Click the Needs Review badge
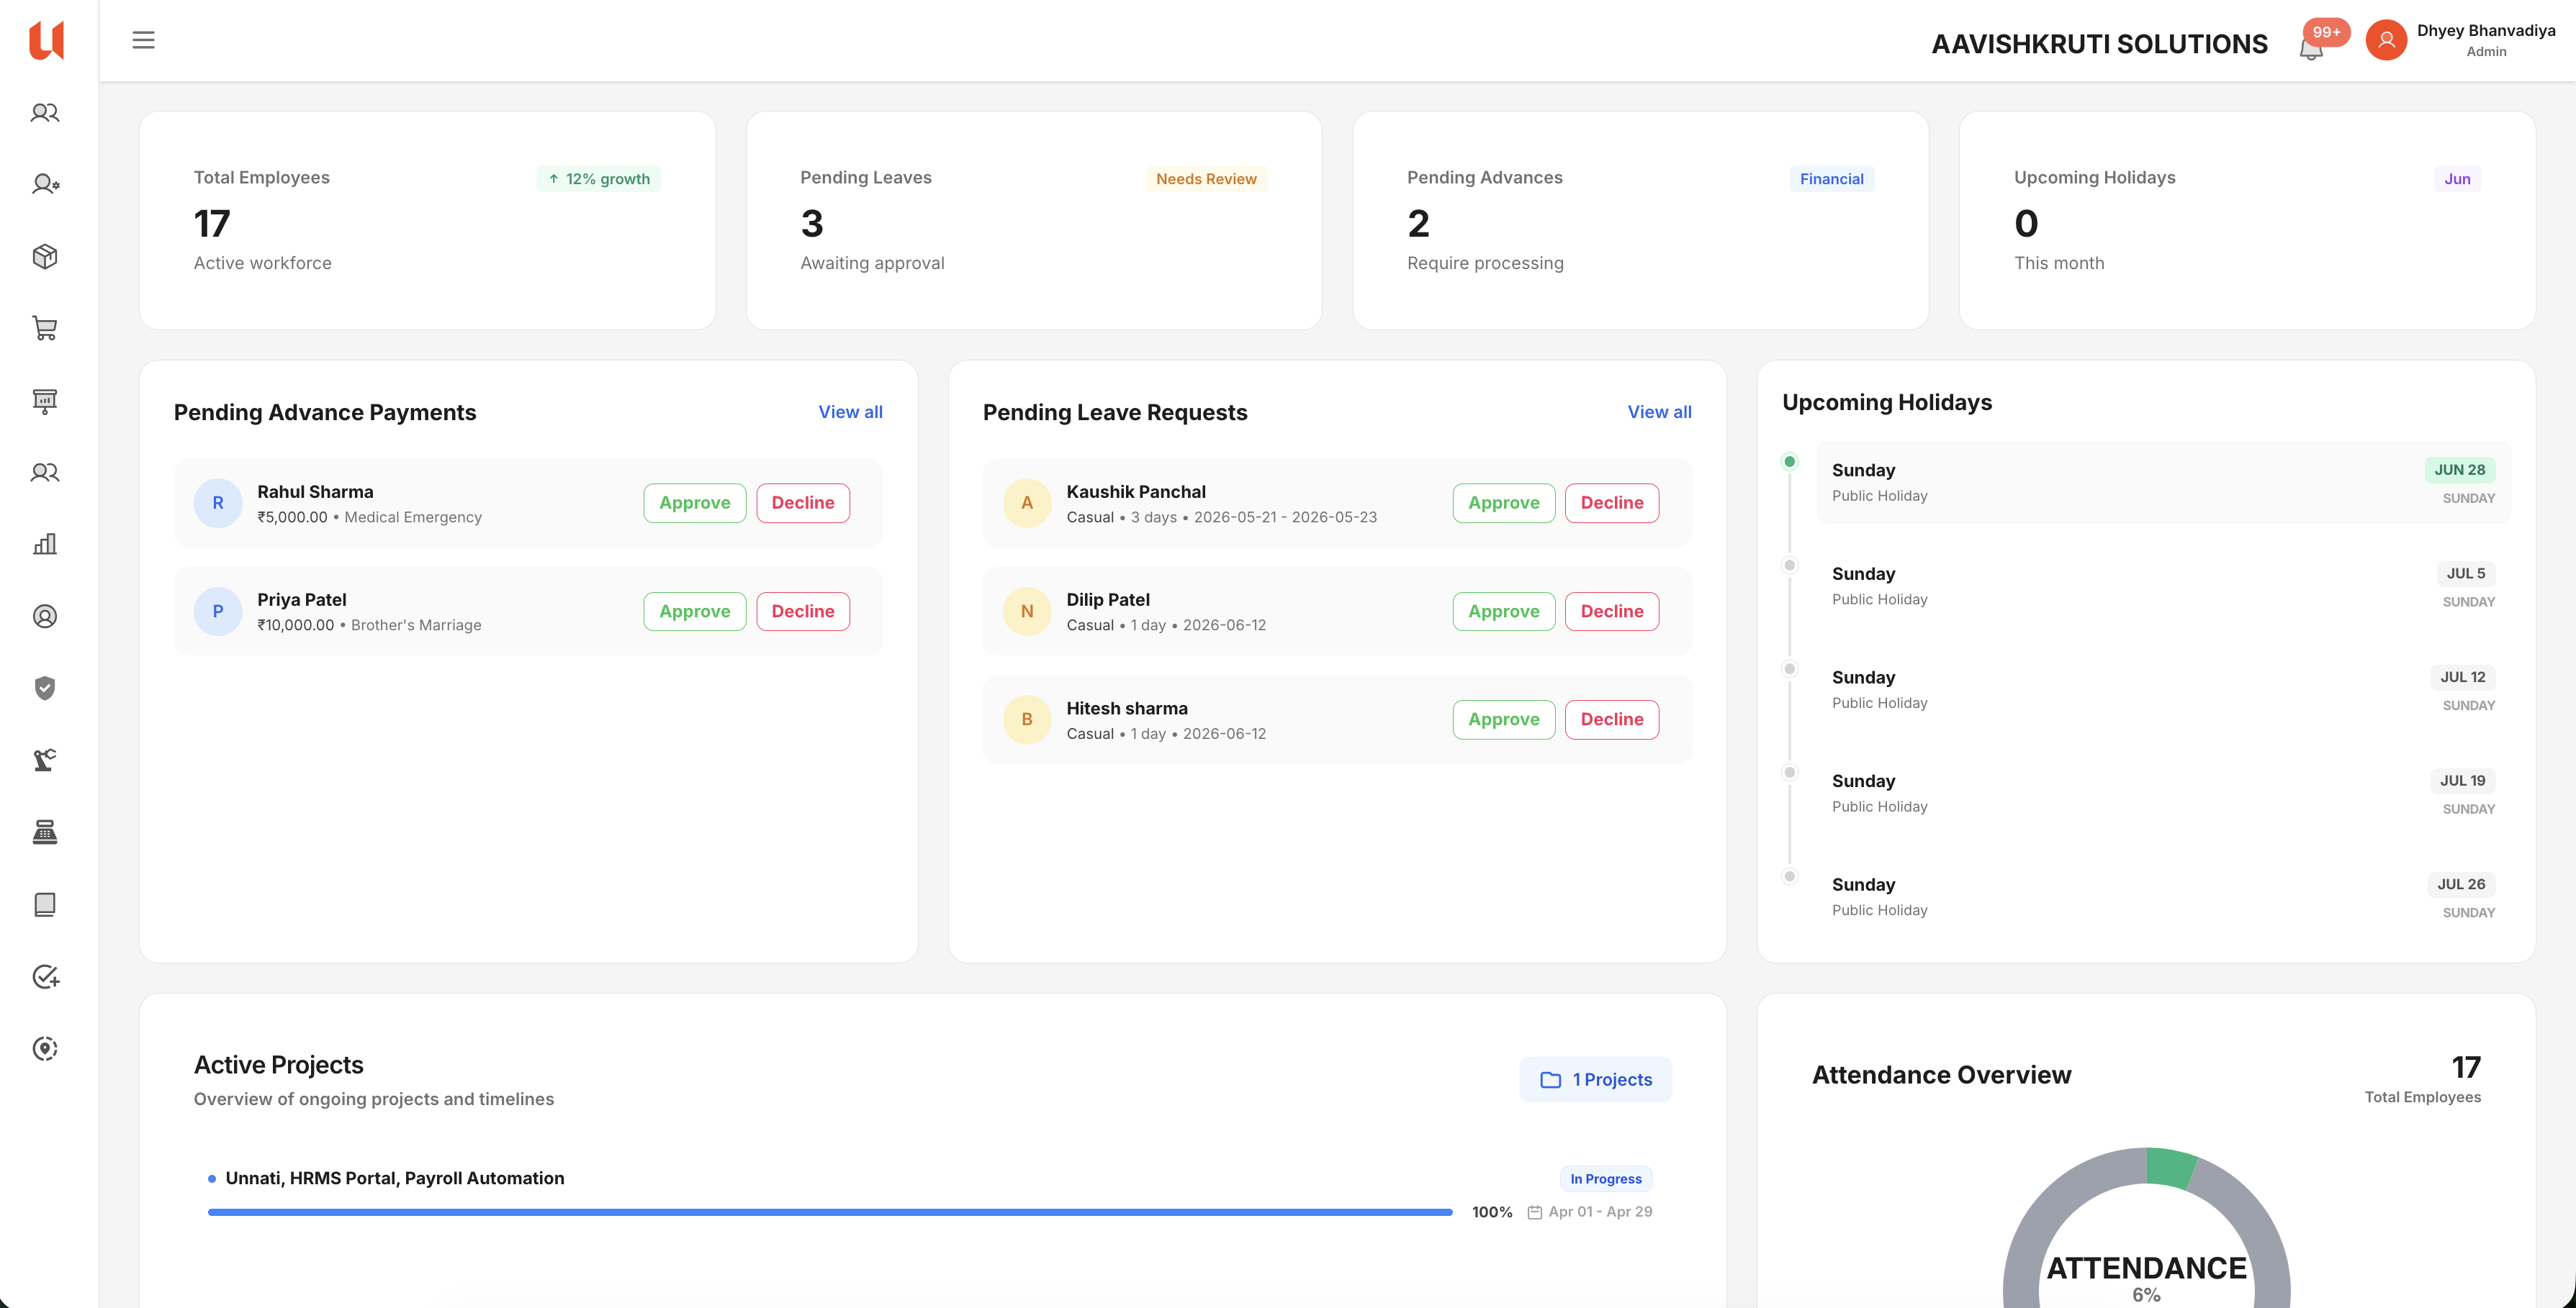This screenshot has width=2576, height=1308. coord(1206,179)
